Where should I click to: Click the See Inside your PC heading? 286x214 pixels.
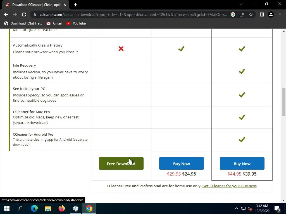[29, 89]
